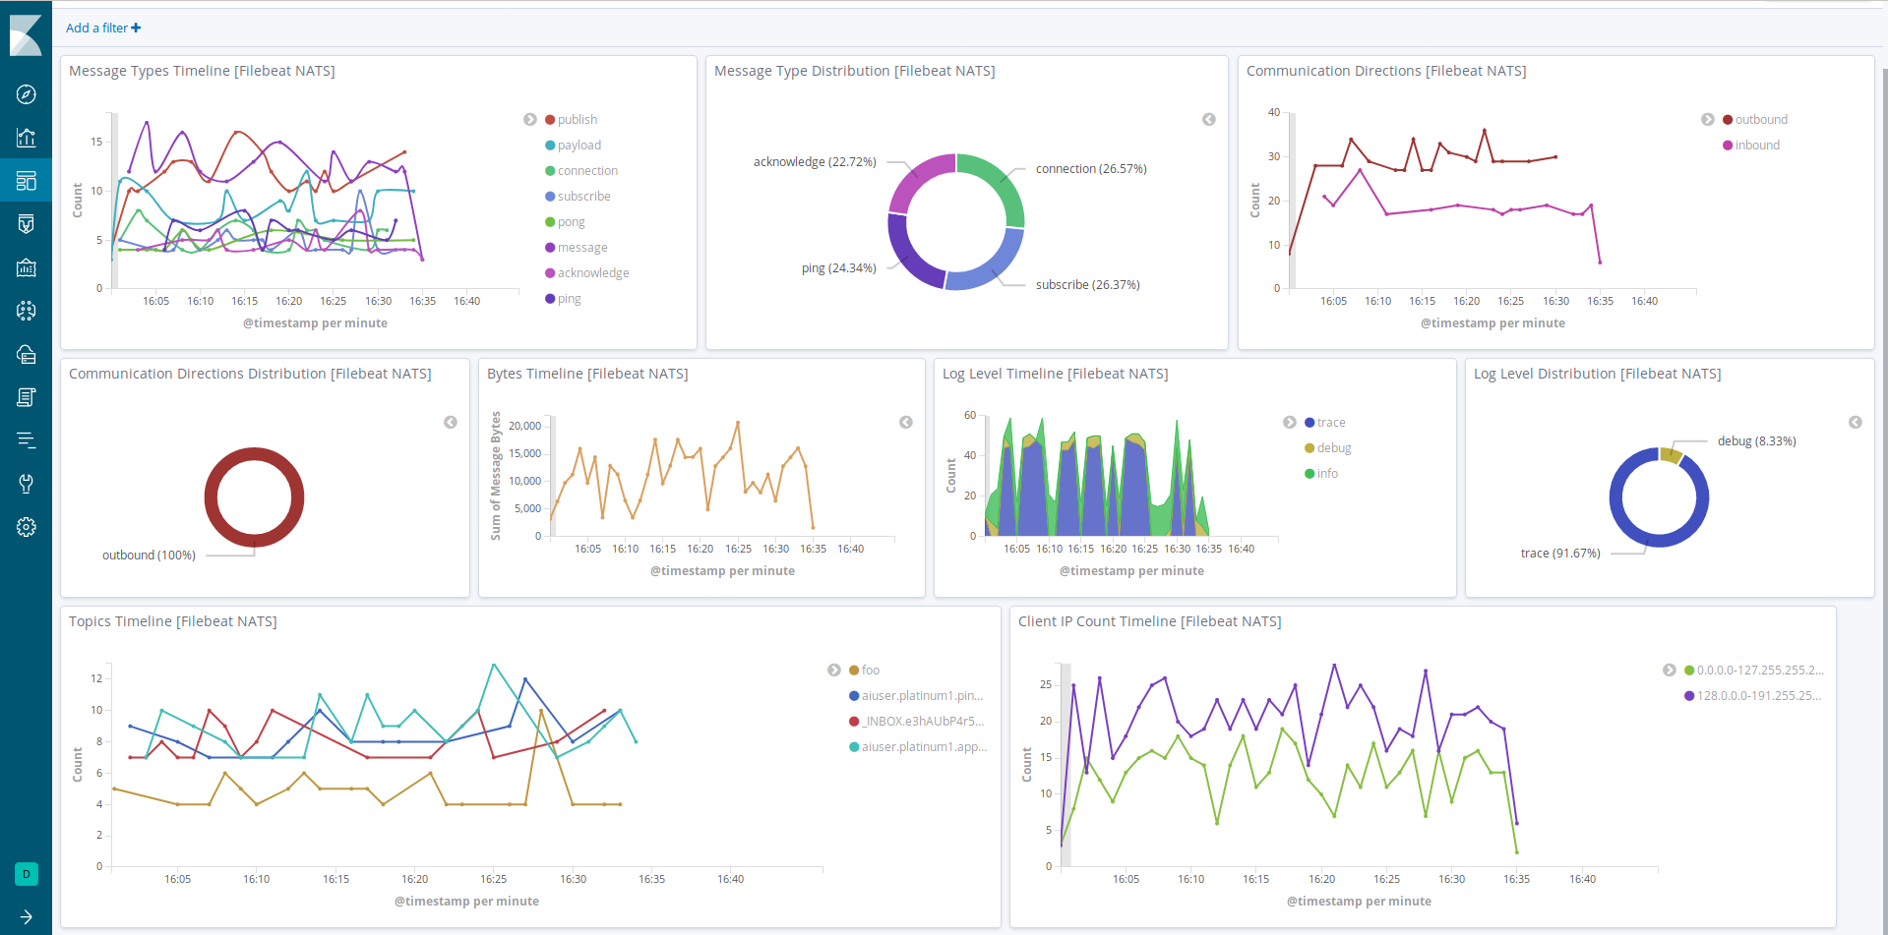Open Management via the gear icon
Screen dimensions: 1888x935
(x=26, y=527)
